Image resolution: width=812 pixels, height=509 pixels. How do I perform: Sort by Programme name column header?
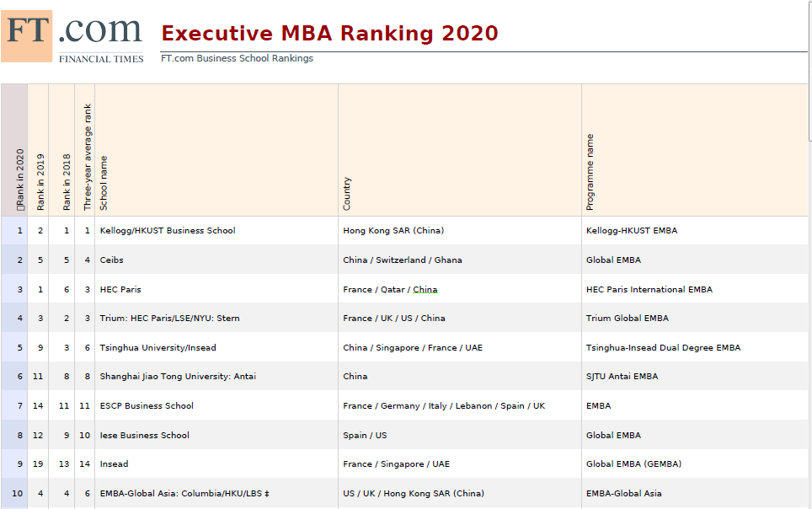(x=590, y=172)
